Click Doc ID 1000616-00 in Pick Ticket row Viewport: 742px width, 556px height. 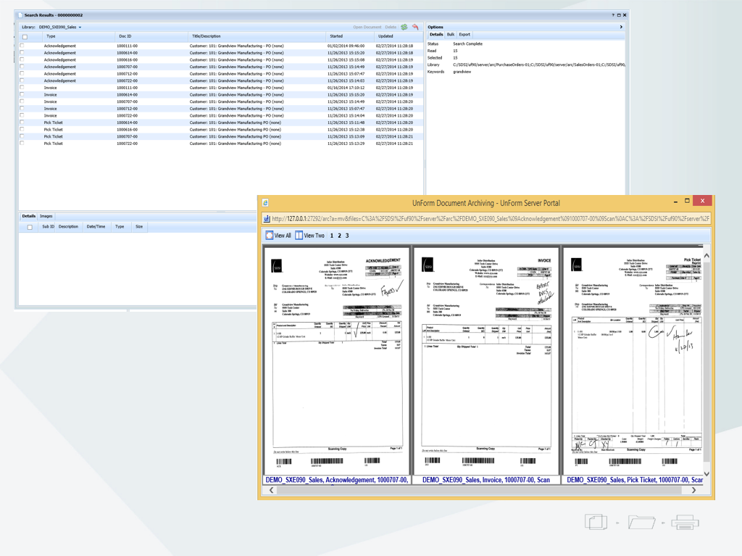tap(128, 129)
